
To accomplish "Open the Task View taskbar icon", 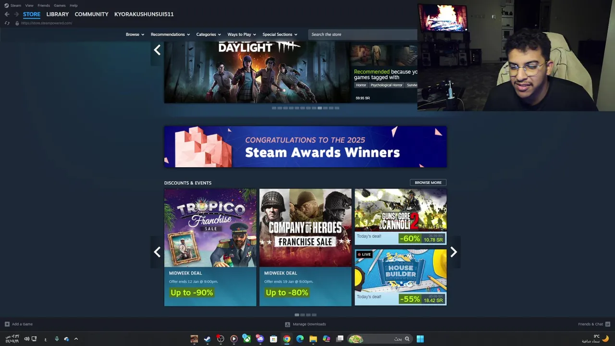I will [340, 339].
